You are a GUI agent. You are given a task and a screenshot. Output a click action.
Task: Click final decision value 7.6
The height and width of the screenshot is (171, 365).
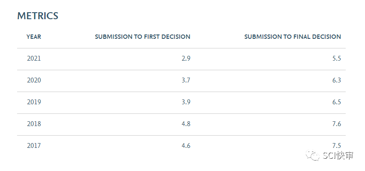pos(337,124)
